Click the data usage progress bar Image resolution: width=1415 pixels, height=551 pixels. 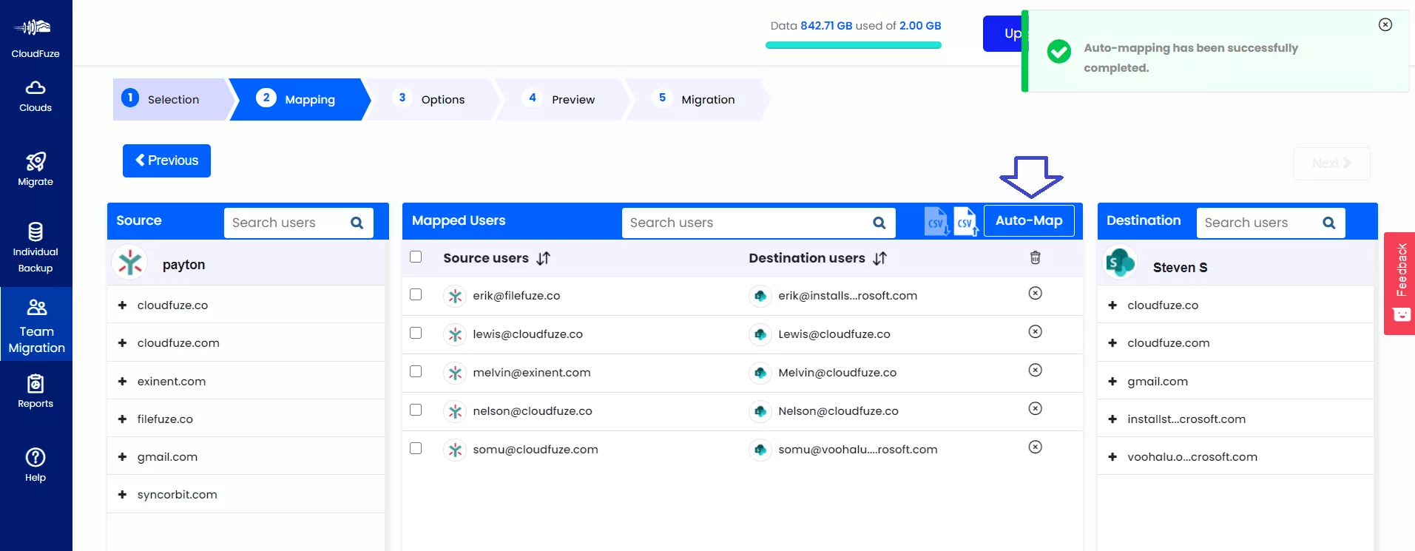854,45
